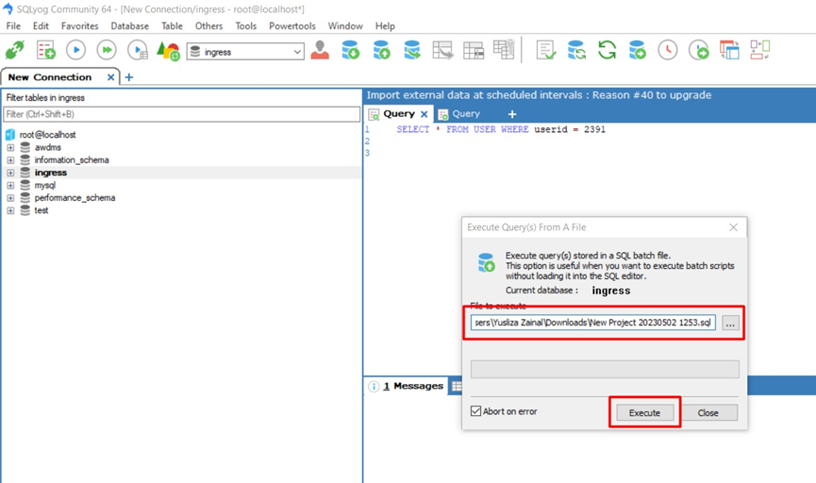Click the database with green arrow badge icon
Image resolution: width=816 pixels, height=483 pixels.
pos(638,51)
